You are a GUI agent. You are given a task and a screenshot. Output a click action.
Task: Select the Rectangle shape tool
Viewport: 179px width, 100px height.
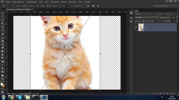(3, 72)
